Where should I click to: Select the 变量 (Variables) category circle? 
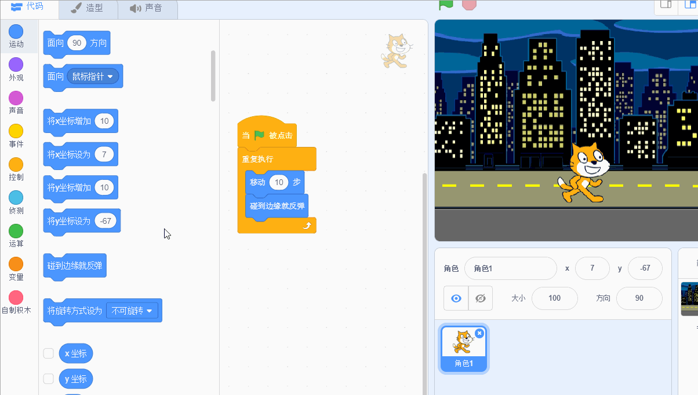pyautogui.click(x=16, y=264)
